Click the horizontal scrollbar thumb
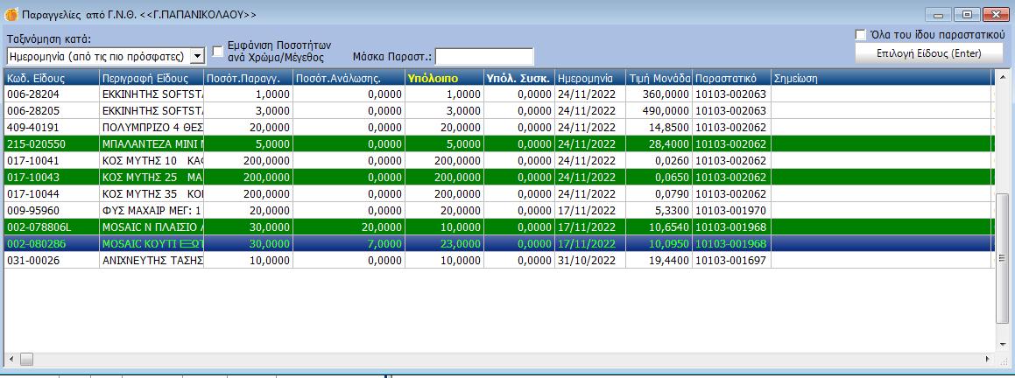This screenshot has height=378, width=1015. point(26,358)
